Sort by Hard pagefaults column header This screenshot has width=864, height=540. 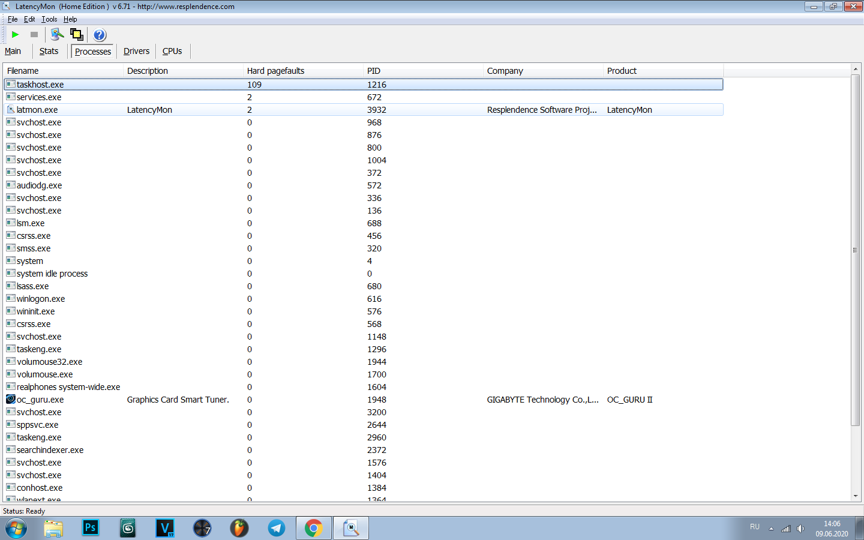[x=304, y=71]
